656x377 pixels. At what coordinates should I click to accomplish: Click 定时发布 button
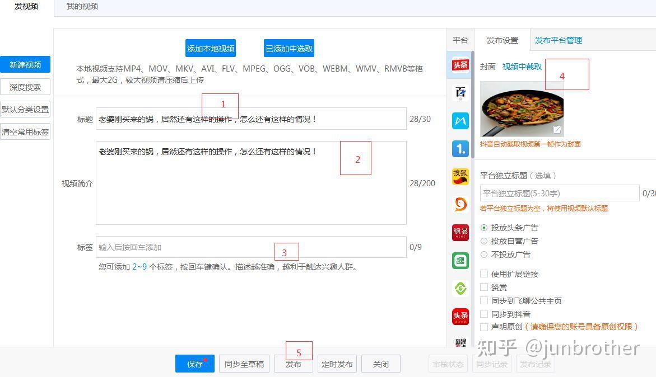click(x=337, y=364)
